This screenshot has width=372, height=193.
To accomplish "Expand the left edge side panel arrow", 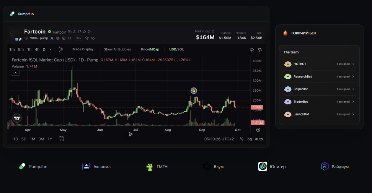I will click(8, 126).
